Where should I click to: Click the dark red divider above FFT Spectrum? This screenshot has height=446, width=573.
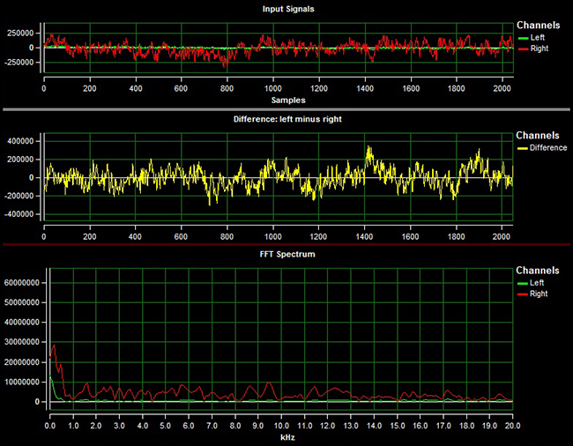coord(286,245)
